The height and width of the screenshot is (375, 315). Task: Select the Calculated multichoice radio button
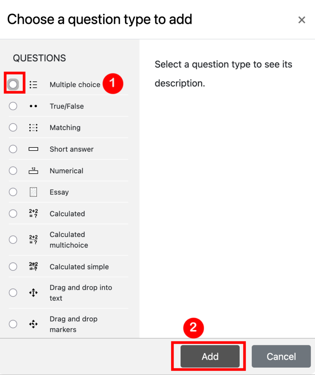(x=13, y=240)
